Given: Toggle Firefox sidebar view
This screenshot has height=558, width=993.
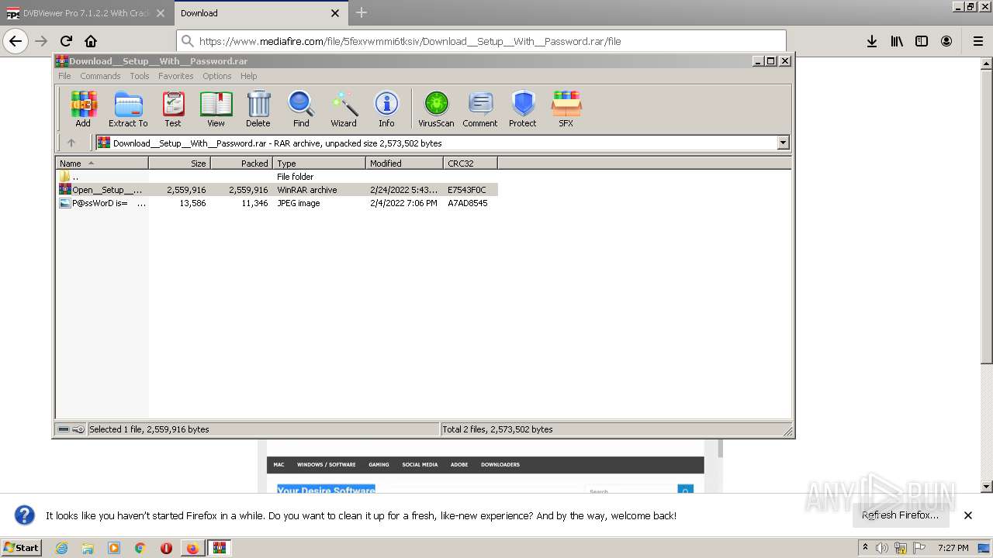Looking at the screenshot, I should [922, 41].
